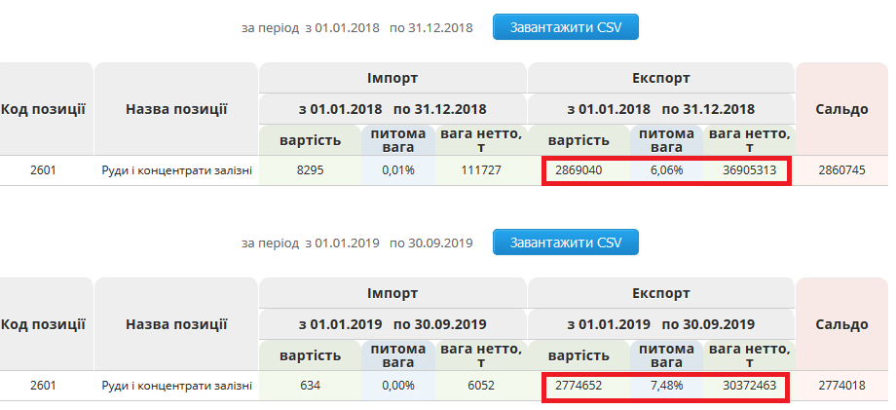Viewport: 896px width, 410px height.
Task: Select import value cell 8295
Action: 310,170
